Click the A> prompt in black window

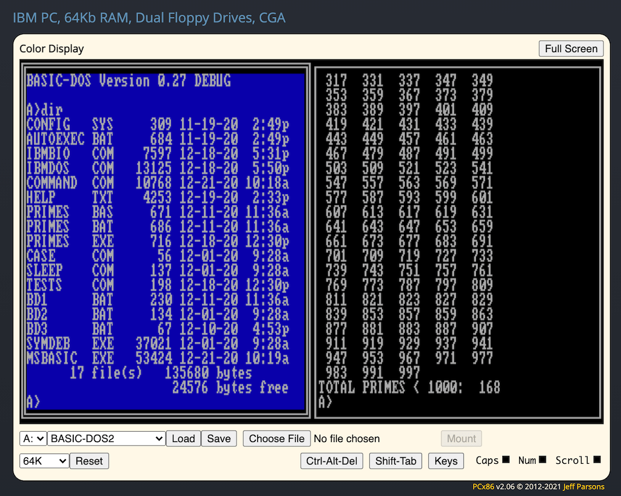click(325, 402)
